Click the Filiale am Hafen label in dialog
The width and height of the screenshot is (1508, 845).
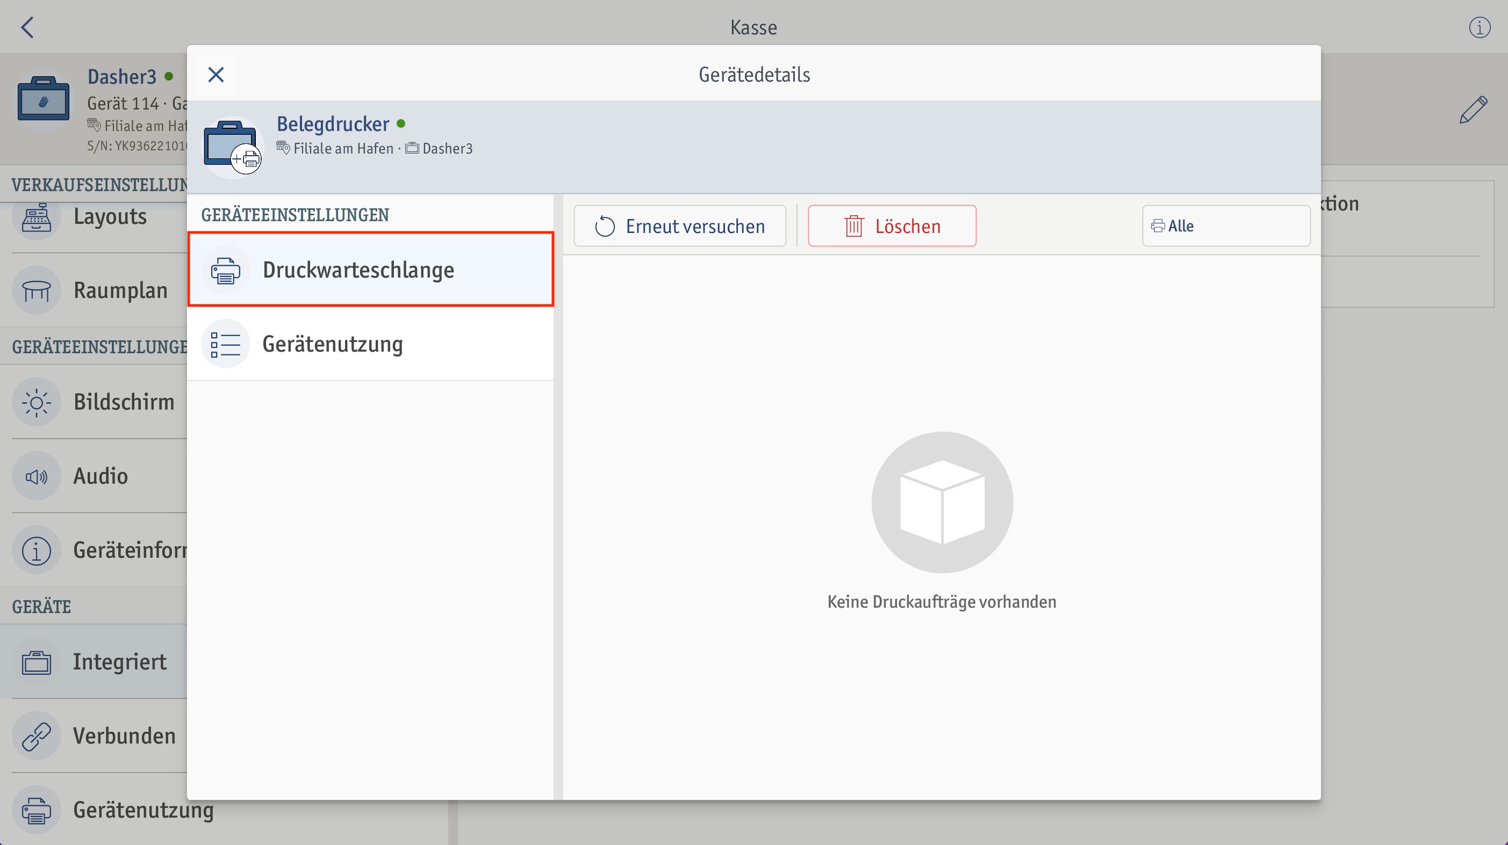click(x=343, y=149)
